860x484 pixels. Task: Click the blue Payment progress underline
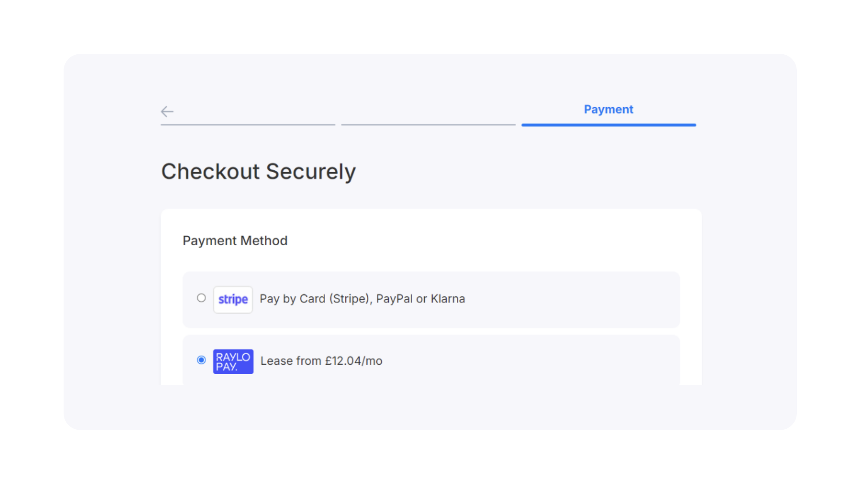(x=609, y=125)
